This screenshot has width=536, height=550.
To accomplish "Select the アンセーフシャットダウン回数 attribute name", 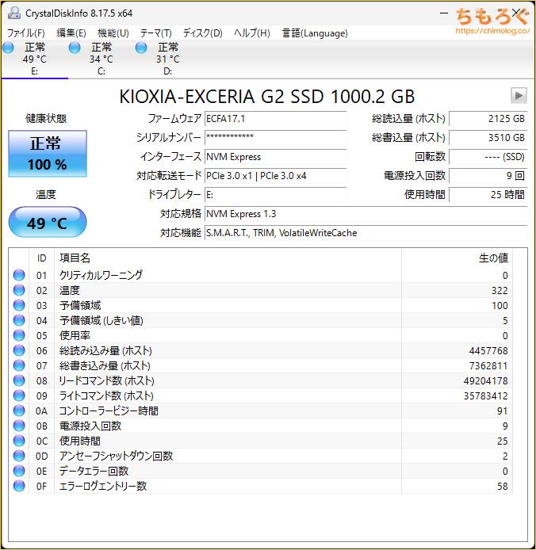I will [x=116, y=456].
